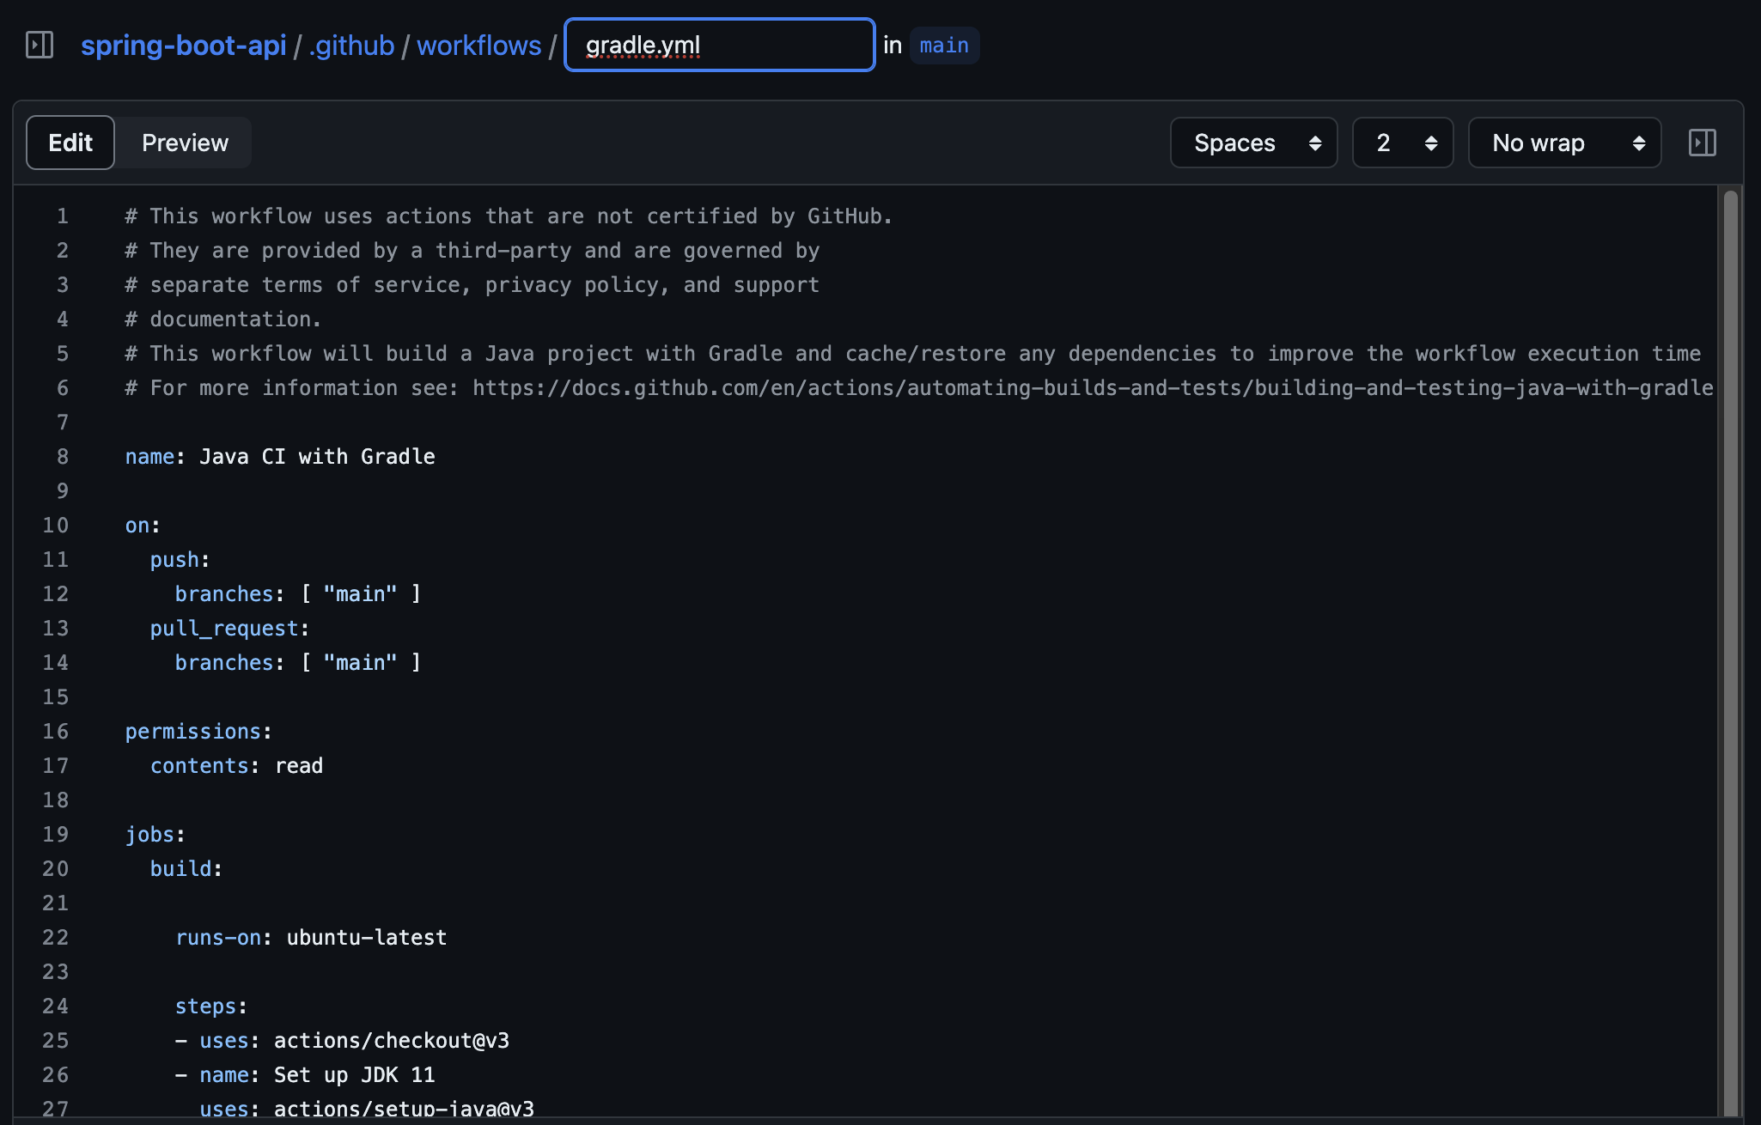Open the indent size 2 dropdown
Viewport: 1761px width, 1125px height.
pyautogui.click(x=1402, y=143)
